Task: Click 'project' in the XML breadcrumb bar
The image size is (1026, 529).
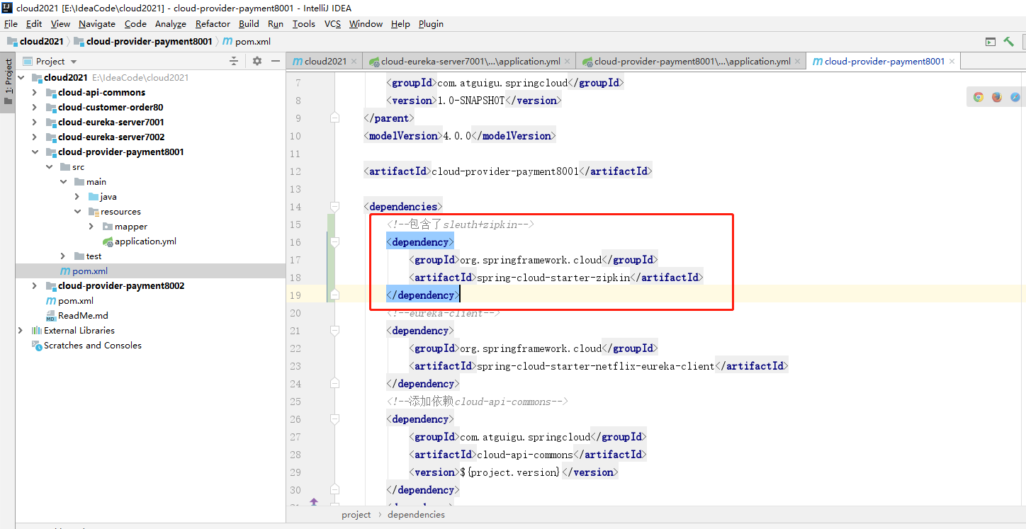Action: tap(356, 515)
